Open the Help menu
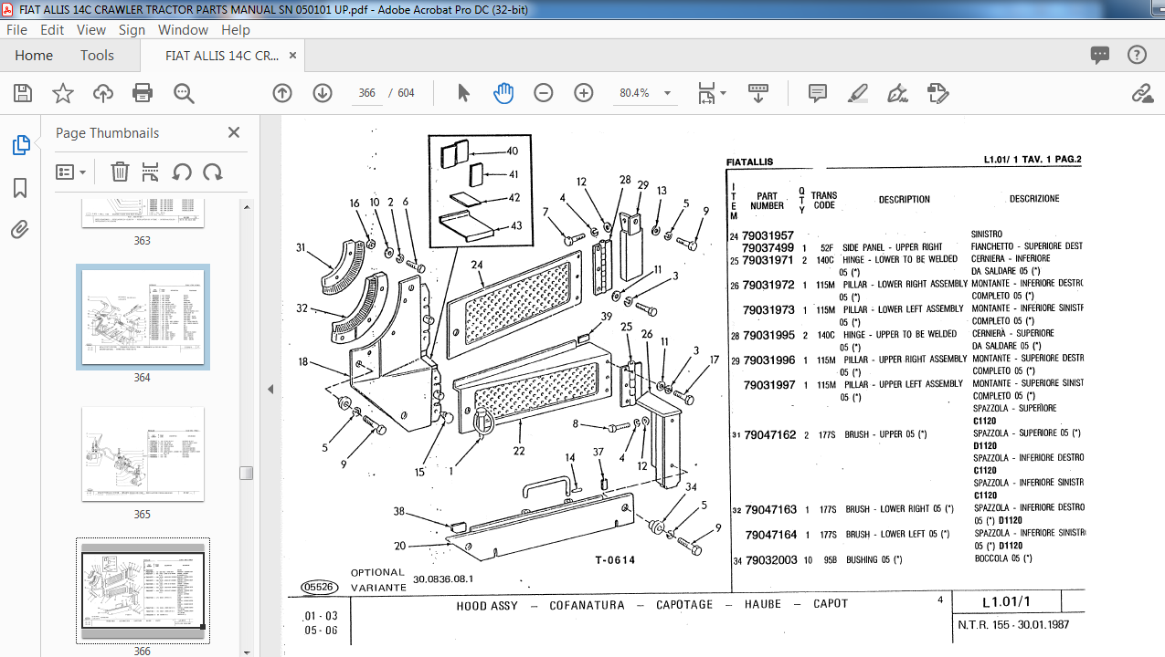1165x657 pixels. [236, 29]
